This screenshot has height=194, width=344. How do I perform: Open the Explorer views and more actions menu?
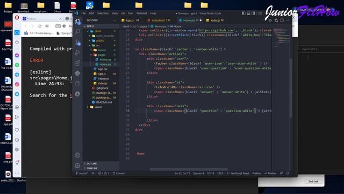[x=114, y=20]
